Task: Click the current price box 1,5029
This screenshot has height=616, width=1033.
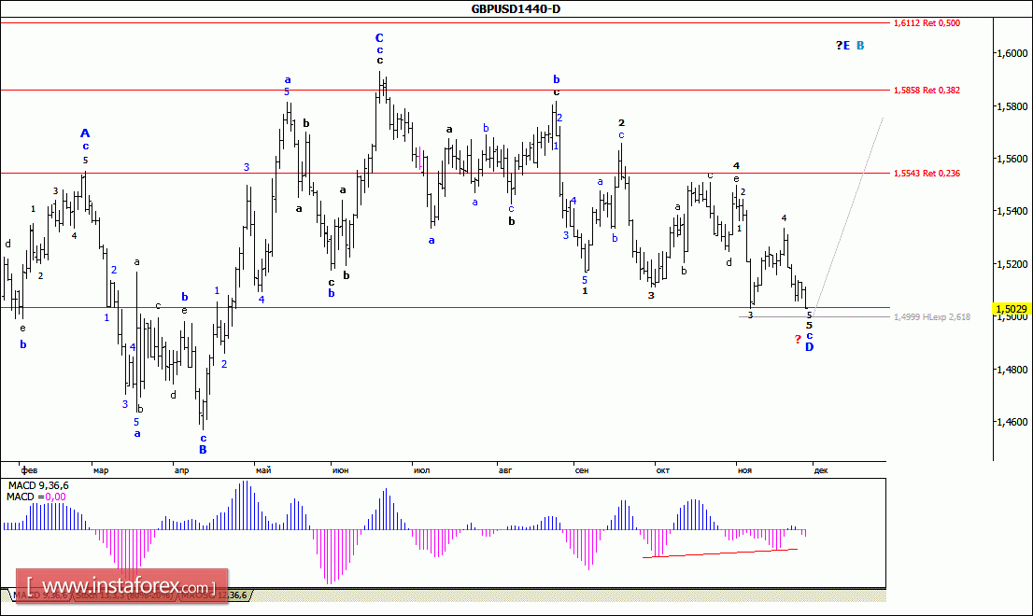Action: pyautogui.click(x=1012, y=309)
